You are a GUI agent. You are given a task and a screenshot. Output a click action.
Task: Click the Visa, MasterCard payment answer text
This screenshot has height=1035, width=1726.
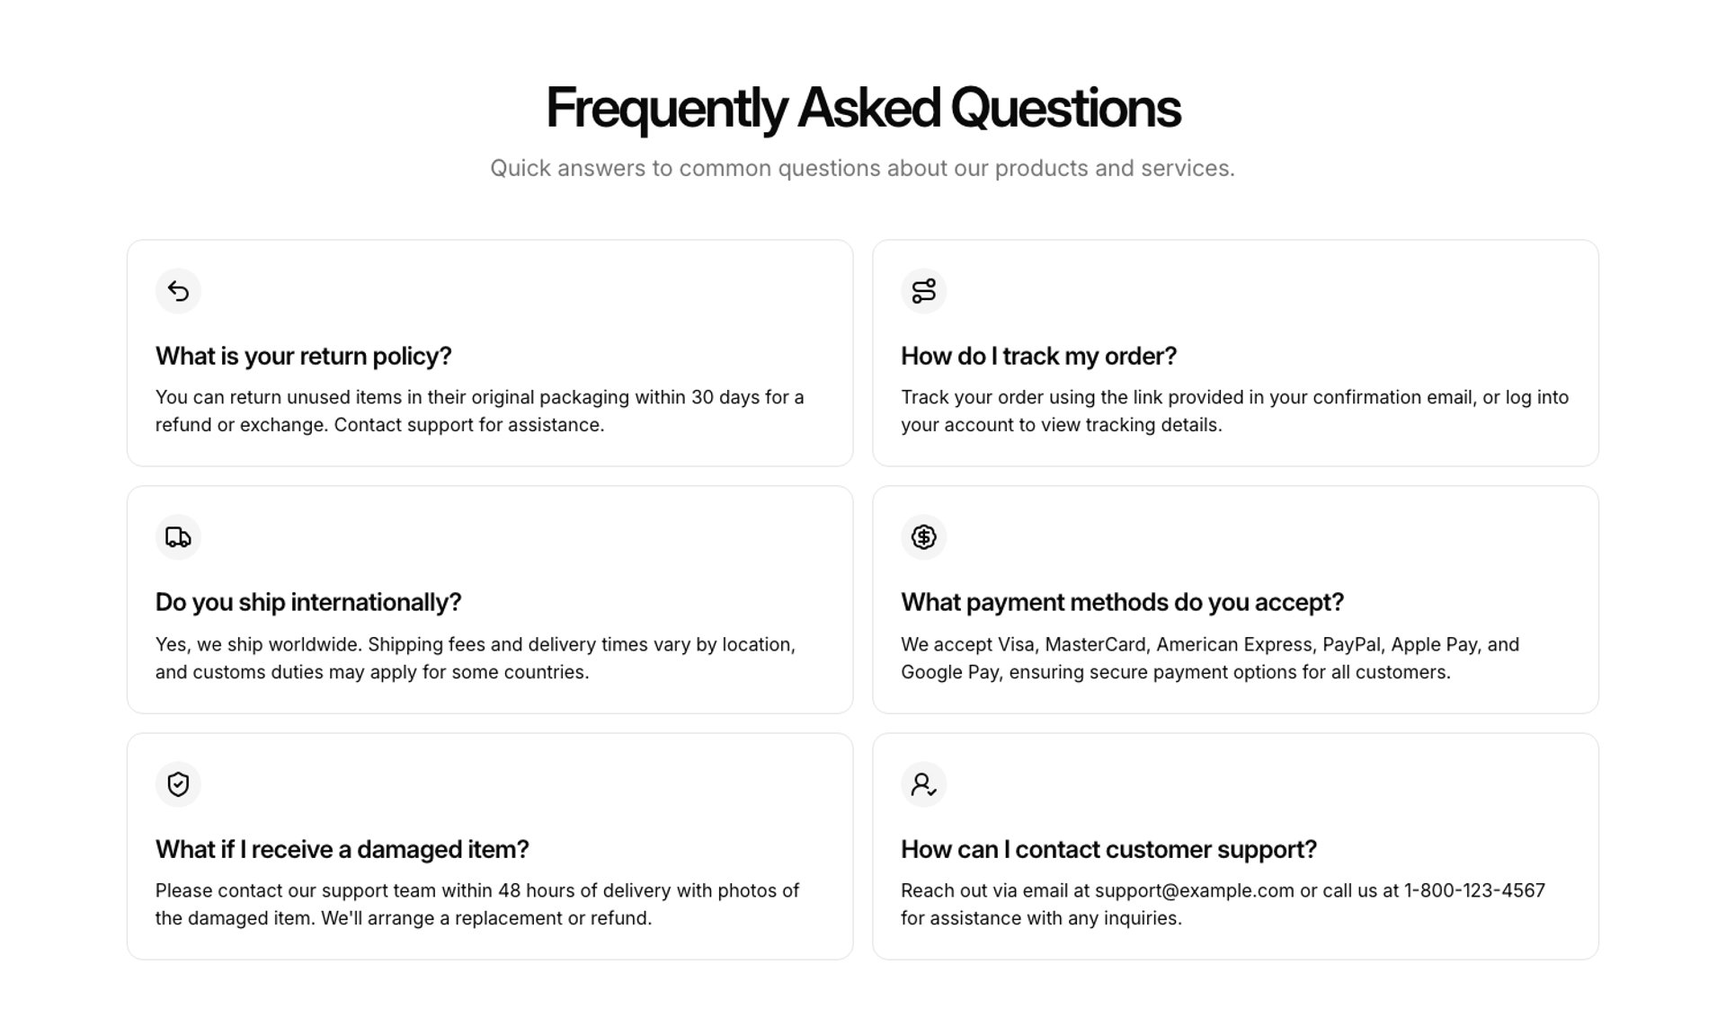(x=1210, y=658)
